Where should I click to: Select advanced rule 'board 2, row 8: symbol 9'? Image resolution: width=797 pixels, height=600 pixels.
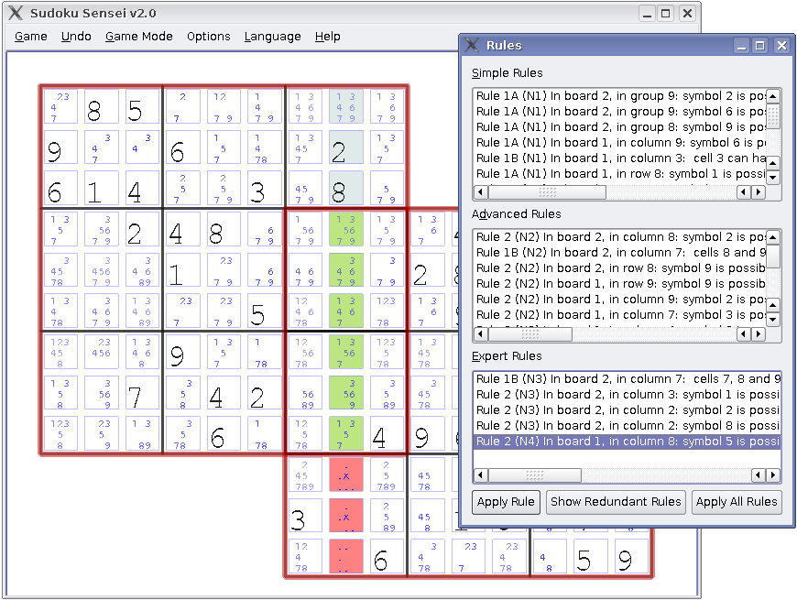coord(619,268)
